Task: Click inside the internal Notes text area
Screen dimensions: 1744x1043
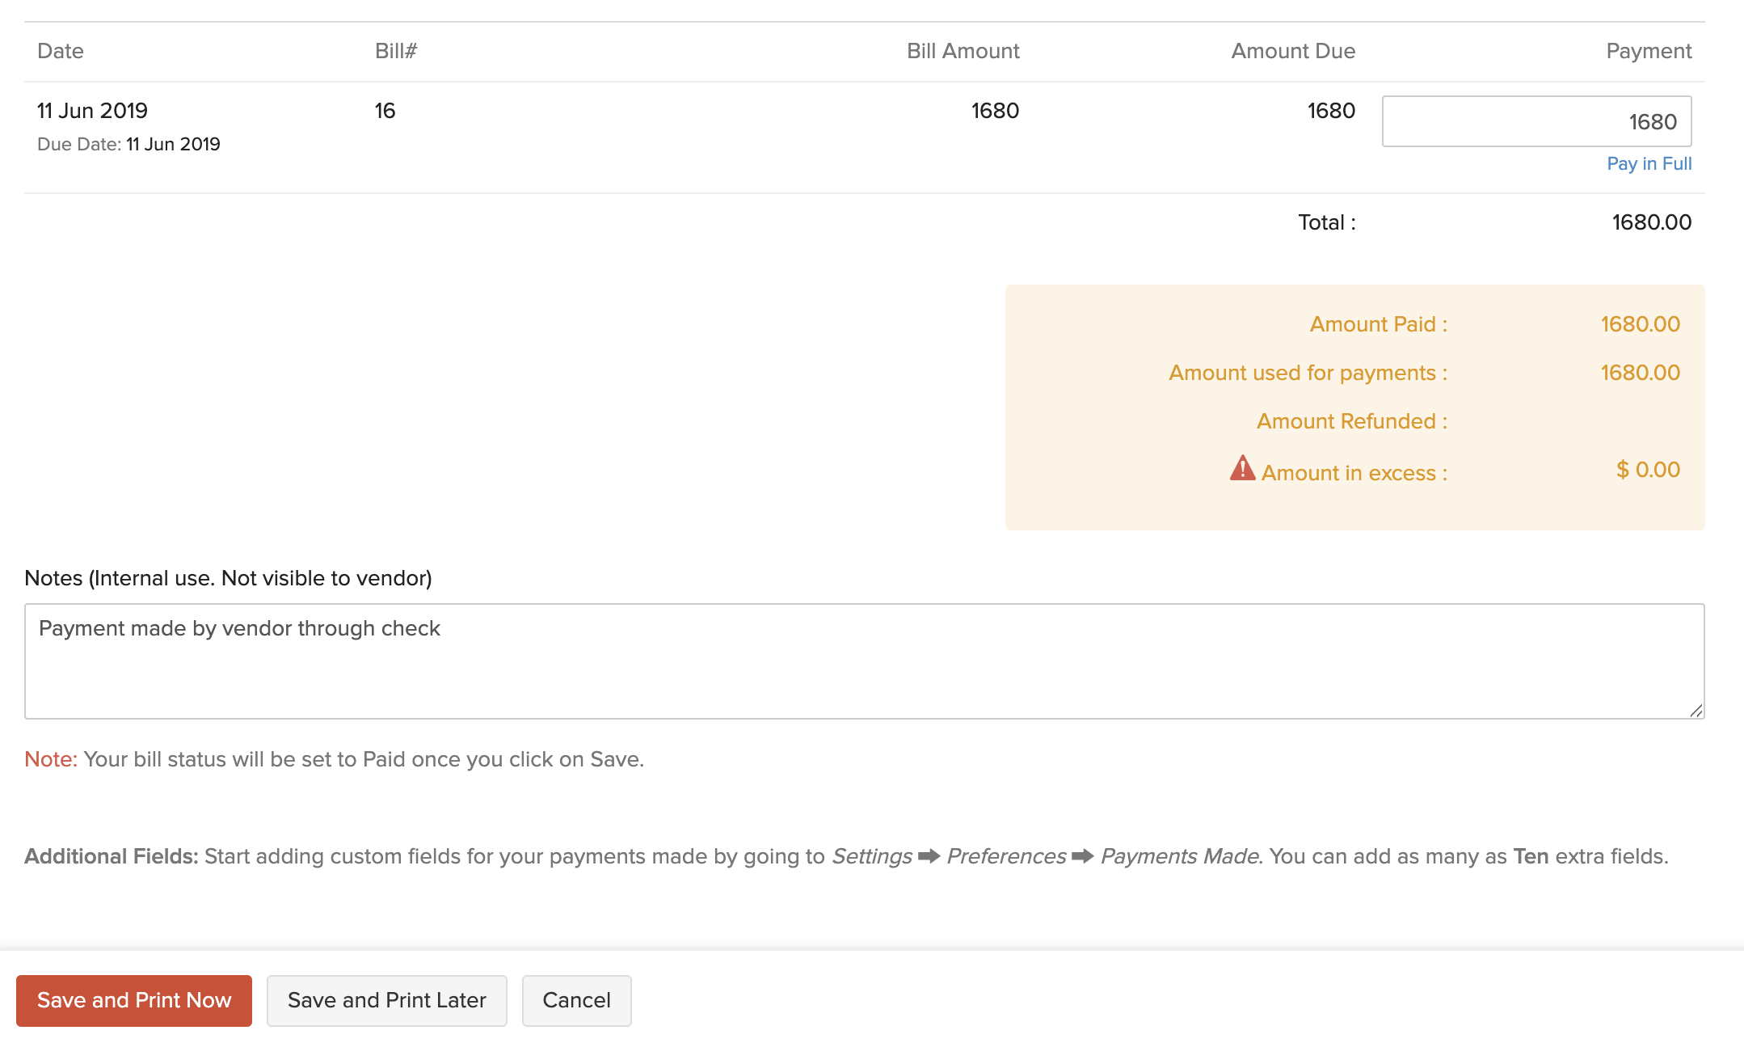Action: tap(863, 661)
